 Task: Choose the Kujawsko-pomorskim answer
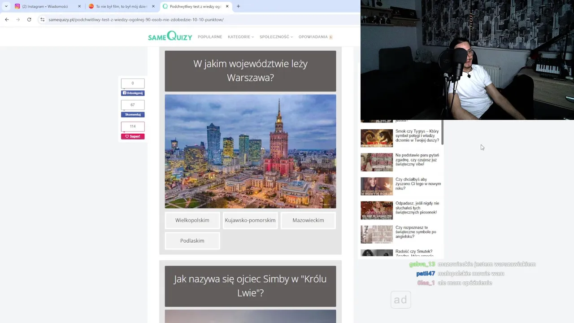click(250, 220)
